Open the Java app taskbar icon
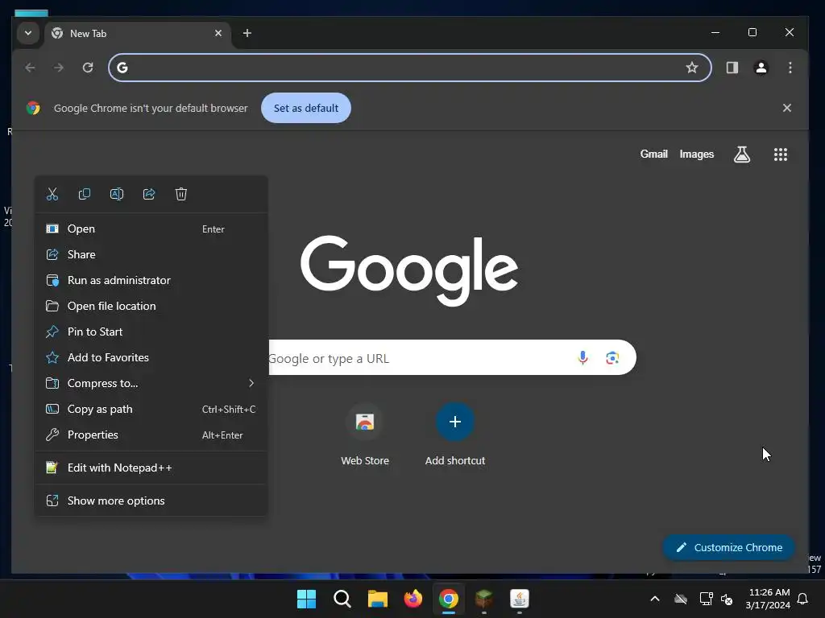Screen dimensions: 825x618 pos(520,599)
